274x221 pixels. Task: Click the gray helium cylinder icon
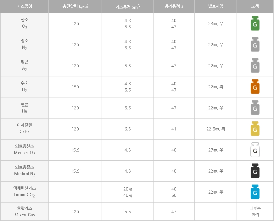255,108
